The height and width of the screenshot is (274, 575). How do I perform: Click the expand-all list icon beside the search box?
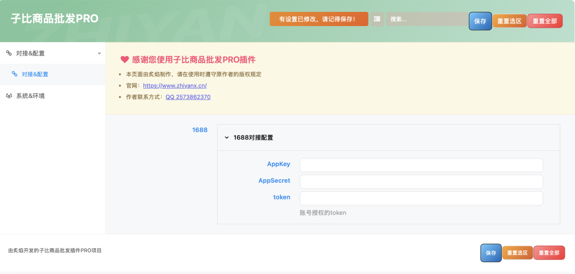click(377, 19)
